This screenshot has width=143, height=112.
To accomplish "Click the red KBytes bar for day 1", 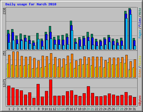I will [x=9, y=95].
